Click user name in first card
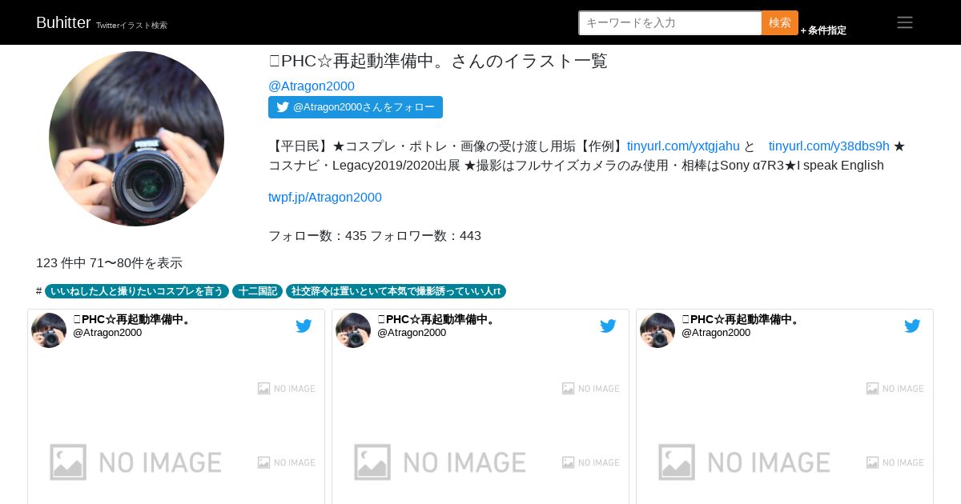This screenshot has height=504, width=961. (x=132, y=319)
